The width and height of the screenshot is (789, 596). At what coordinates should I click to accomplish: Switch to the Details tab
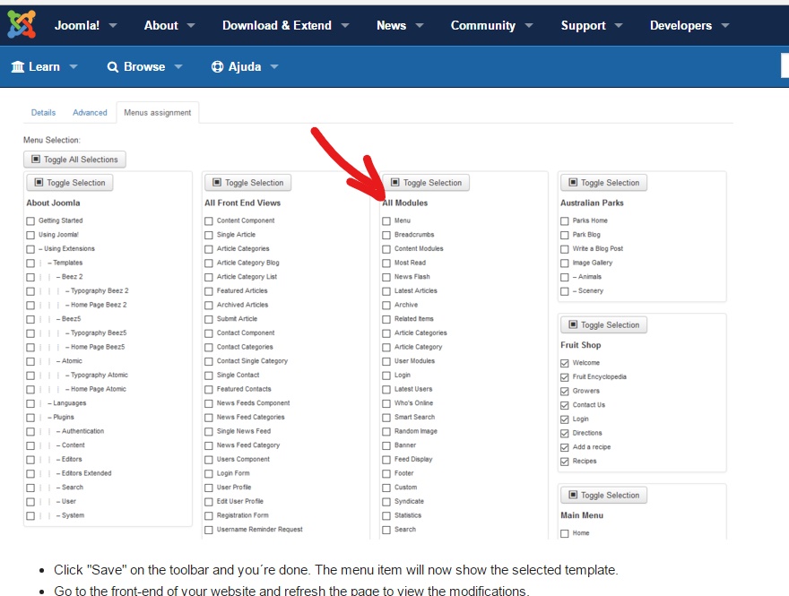tap(43, 113)
